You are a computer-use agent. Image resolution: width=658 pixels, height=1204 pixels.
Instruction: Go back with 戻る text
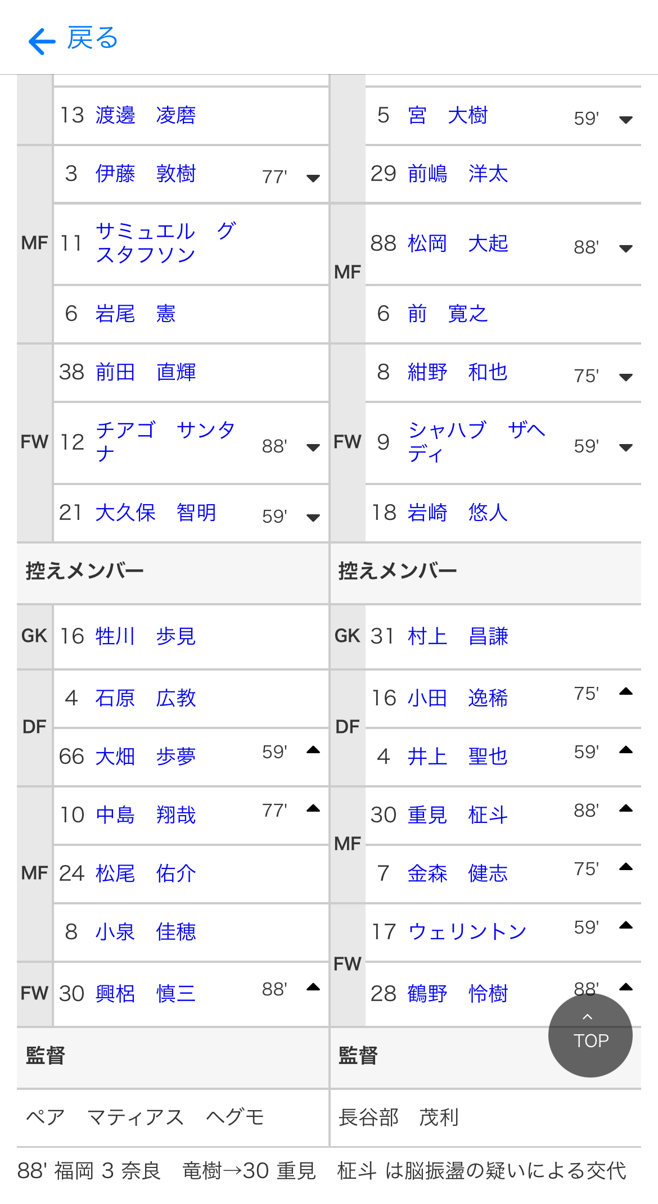pyautogui.click(x=93, y=38)
